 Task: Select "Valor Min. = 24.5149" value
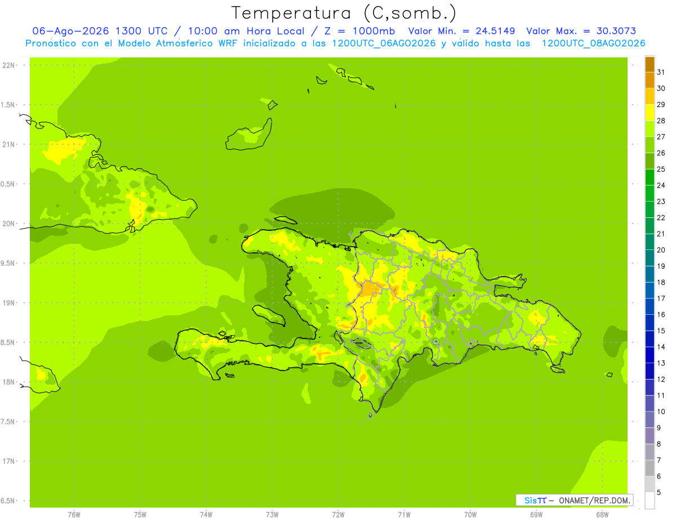(461, 31)
